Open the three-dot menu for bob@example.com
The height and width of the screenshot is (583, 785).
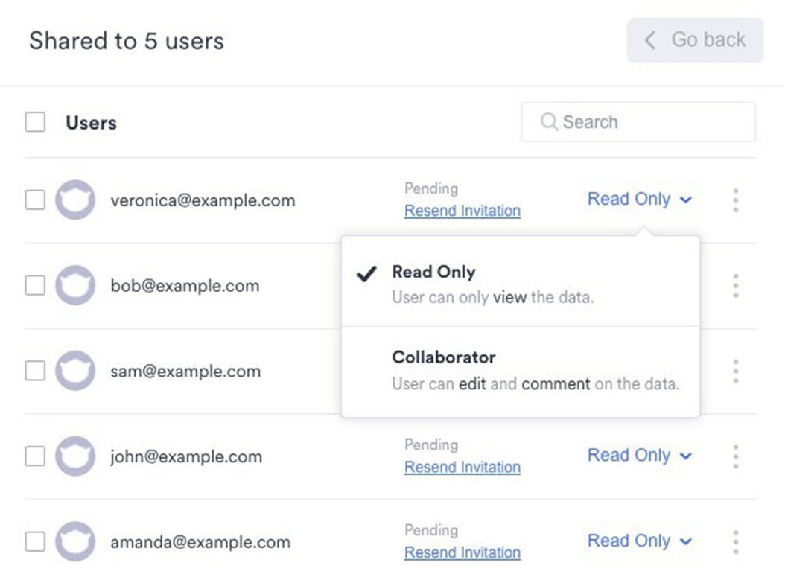point(735,285)
